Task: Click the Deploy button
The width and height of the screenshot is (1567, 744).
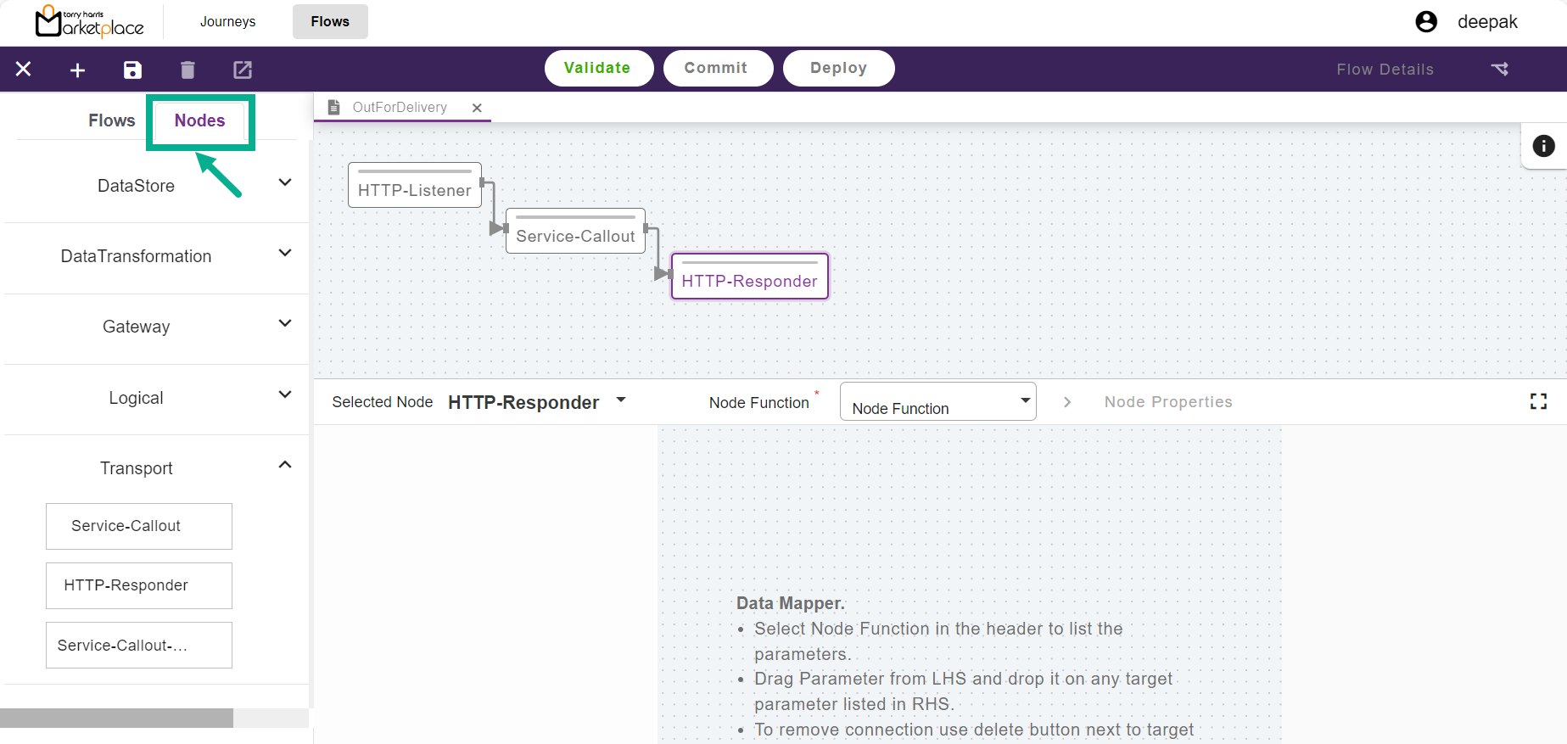Action: click(x=837, y=68)
